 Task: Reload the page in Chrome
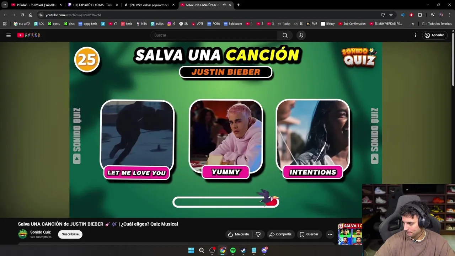click(22, 15)
